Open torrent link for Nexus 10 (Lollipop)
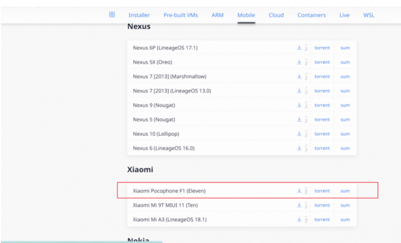The width and height of the screenshot is (401, 243). click(322, 134)
